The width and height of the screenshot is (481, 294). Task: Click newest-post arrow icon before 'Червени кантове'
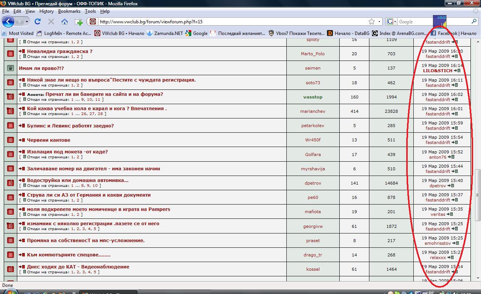point(22,140)
